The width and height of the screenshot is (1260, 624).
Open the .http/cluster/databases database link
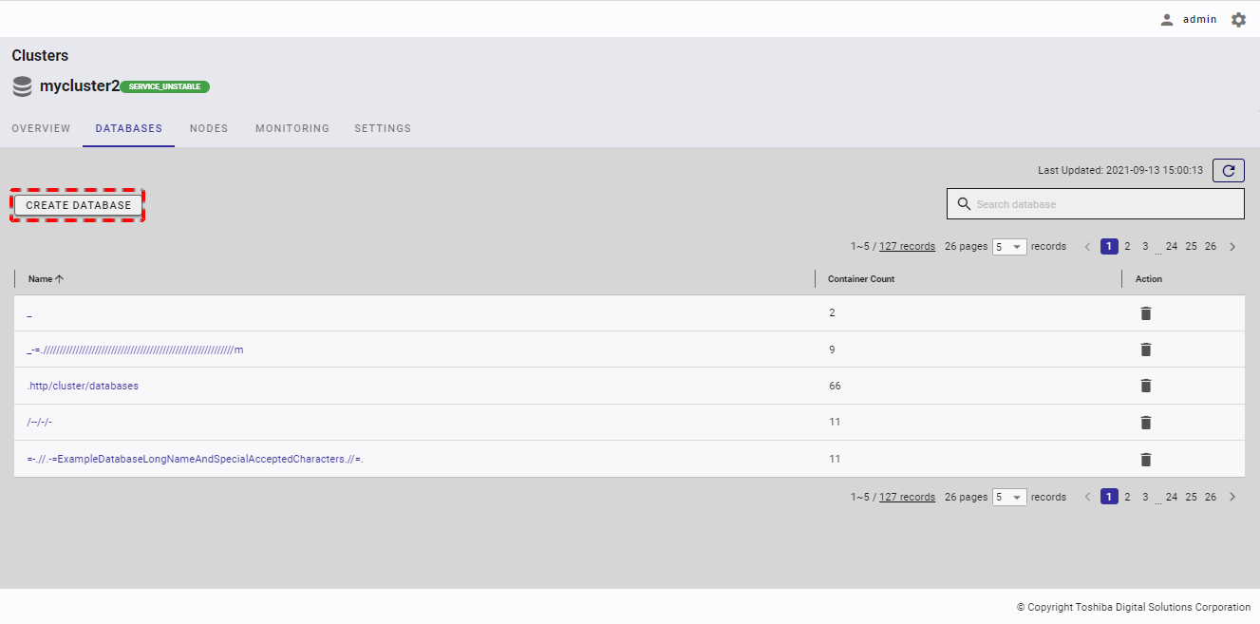[84, 386]
